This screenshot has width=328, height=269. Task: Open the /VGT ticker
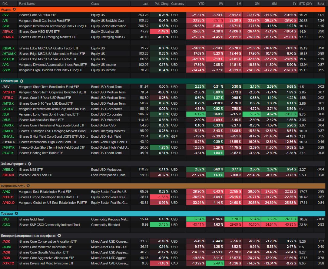[x=6, y=26]
